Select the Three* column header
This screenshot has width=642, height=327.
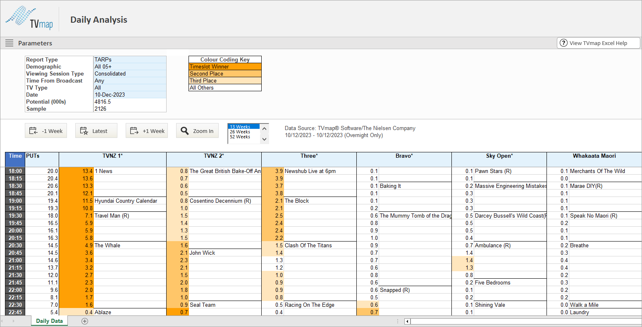[x=309, y=159]
